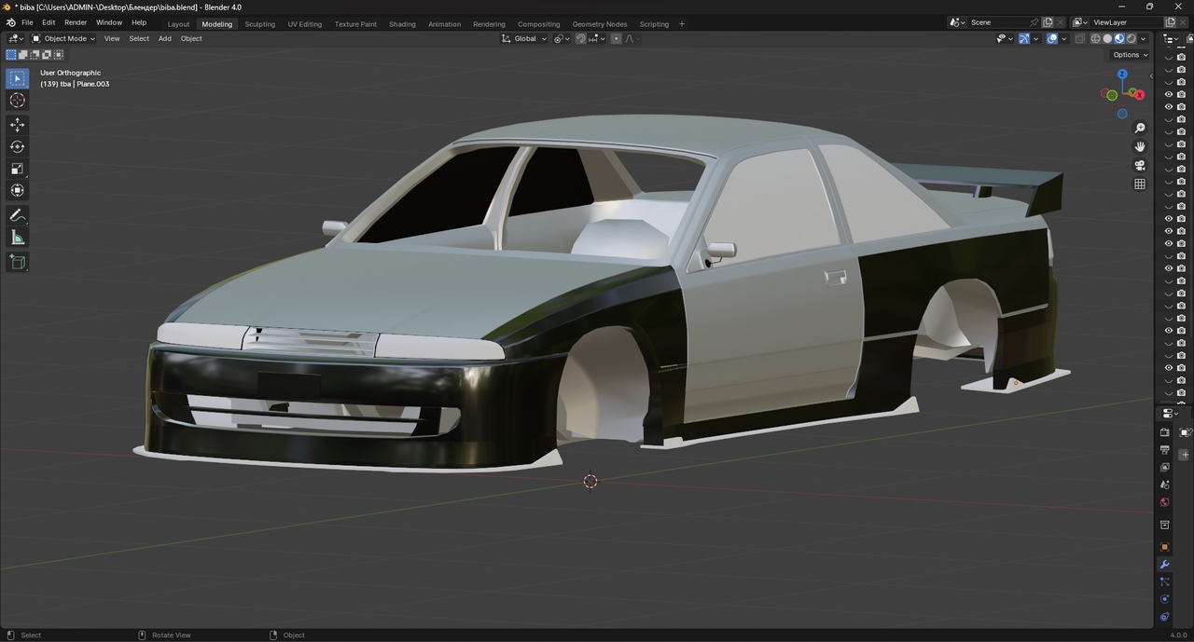Toggle viewport overlays on or off
Viewport: 1194px width, 642px height.
coord(1052,39)
